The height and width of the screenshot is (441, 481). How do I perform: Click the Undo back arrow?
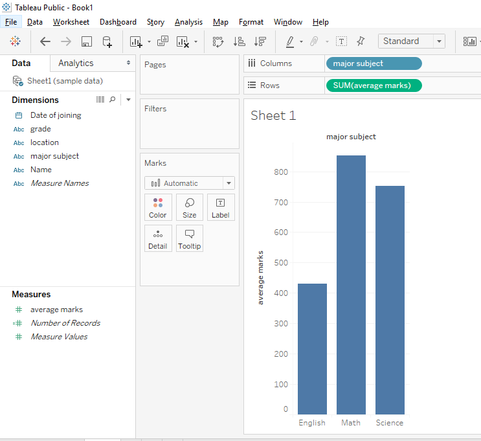pos(45,41)
